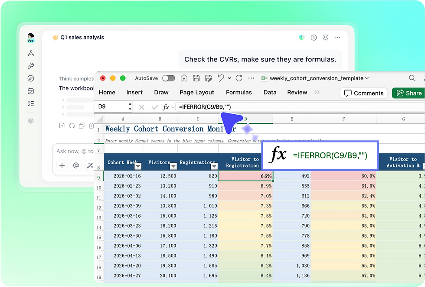
Task: Click the Name Box showing D9
Action: [x=111, y=106]
